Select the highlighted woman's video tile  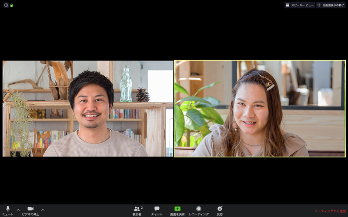tap(260, 108)
